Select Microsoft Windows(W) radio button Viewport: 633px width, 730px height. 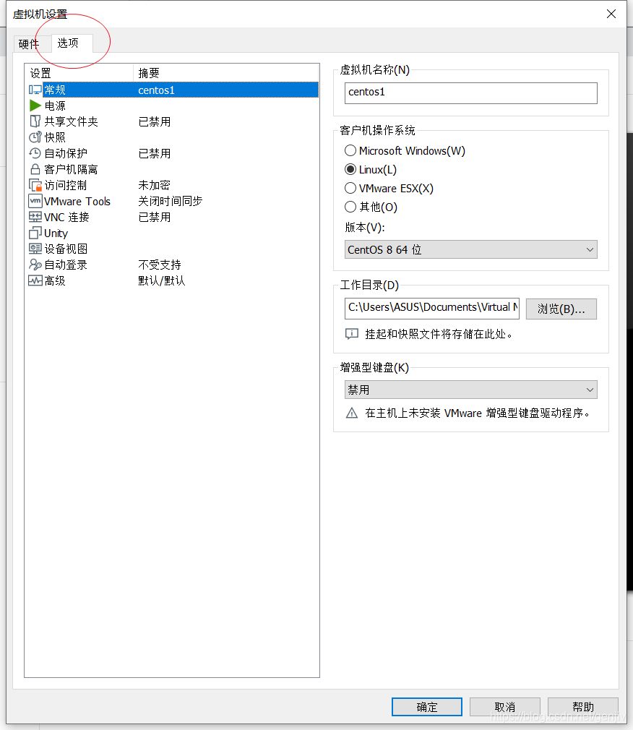tap(350, 151)
